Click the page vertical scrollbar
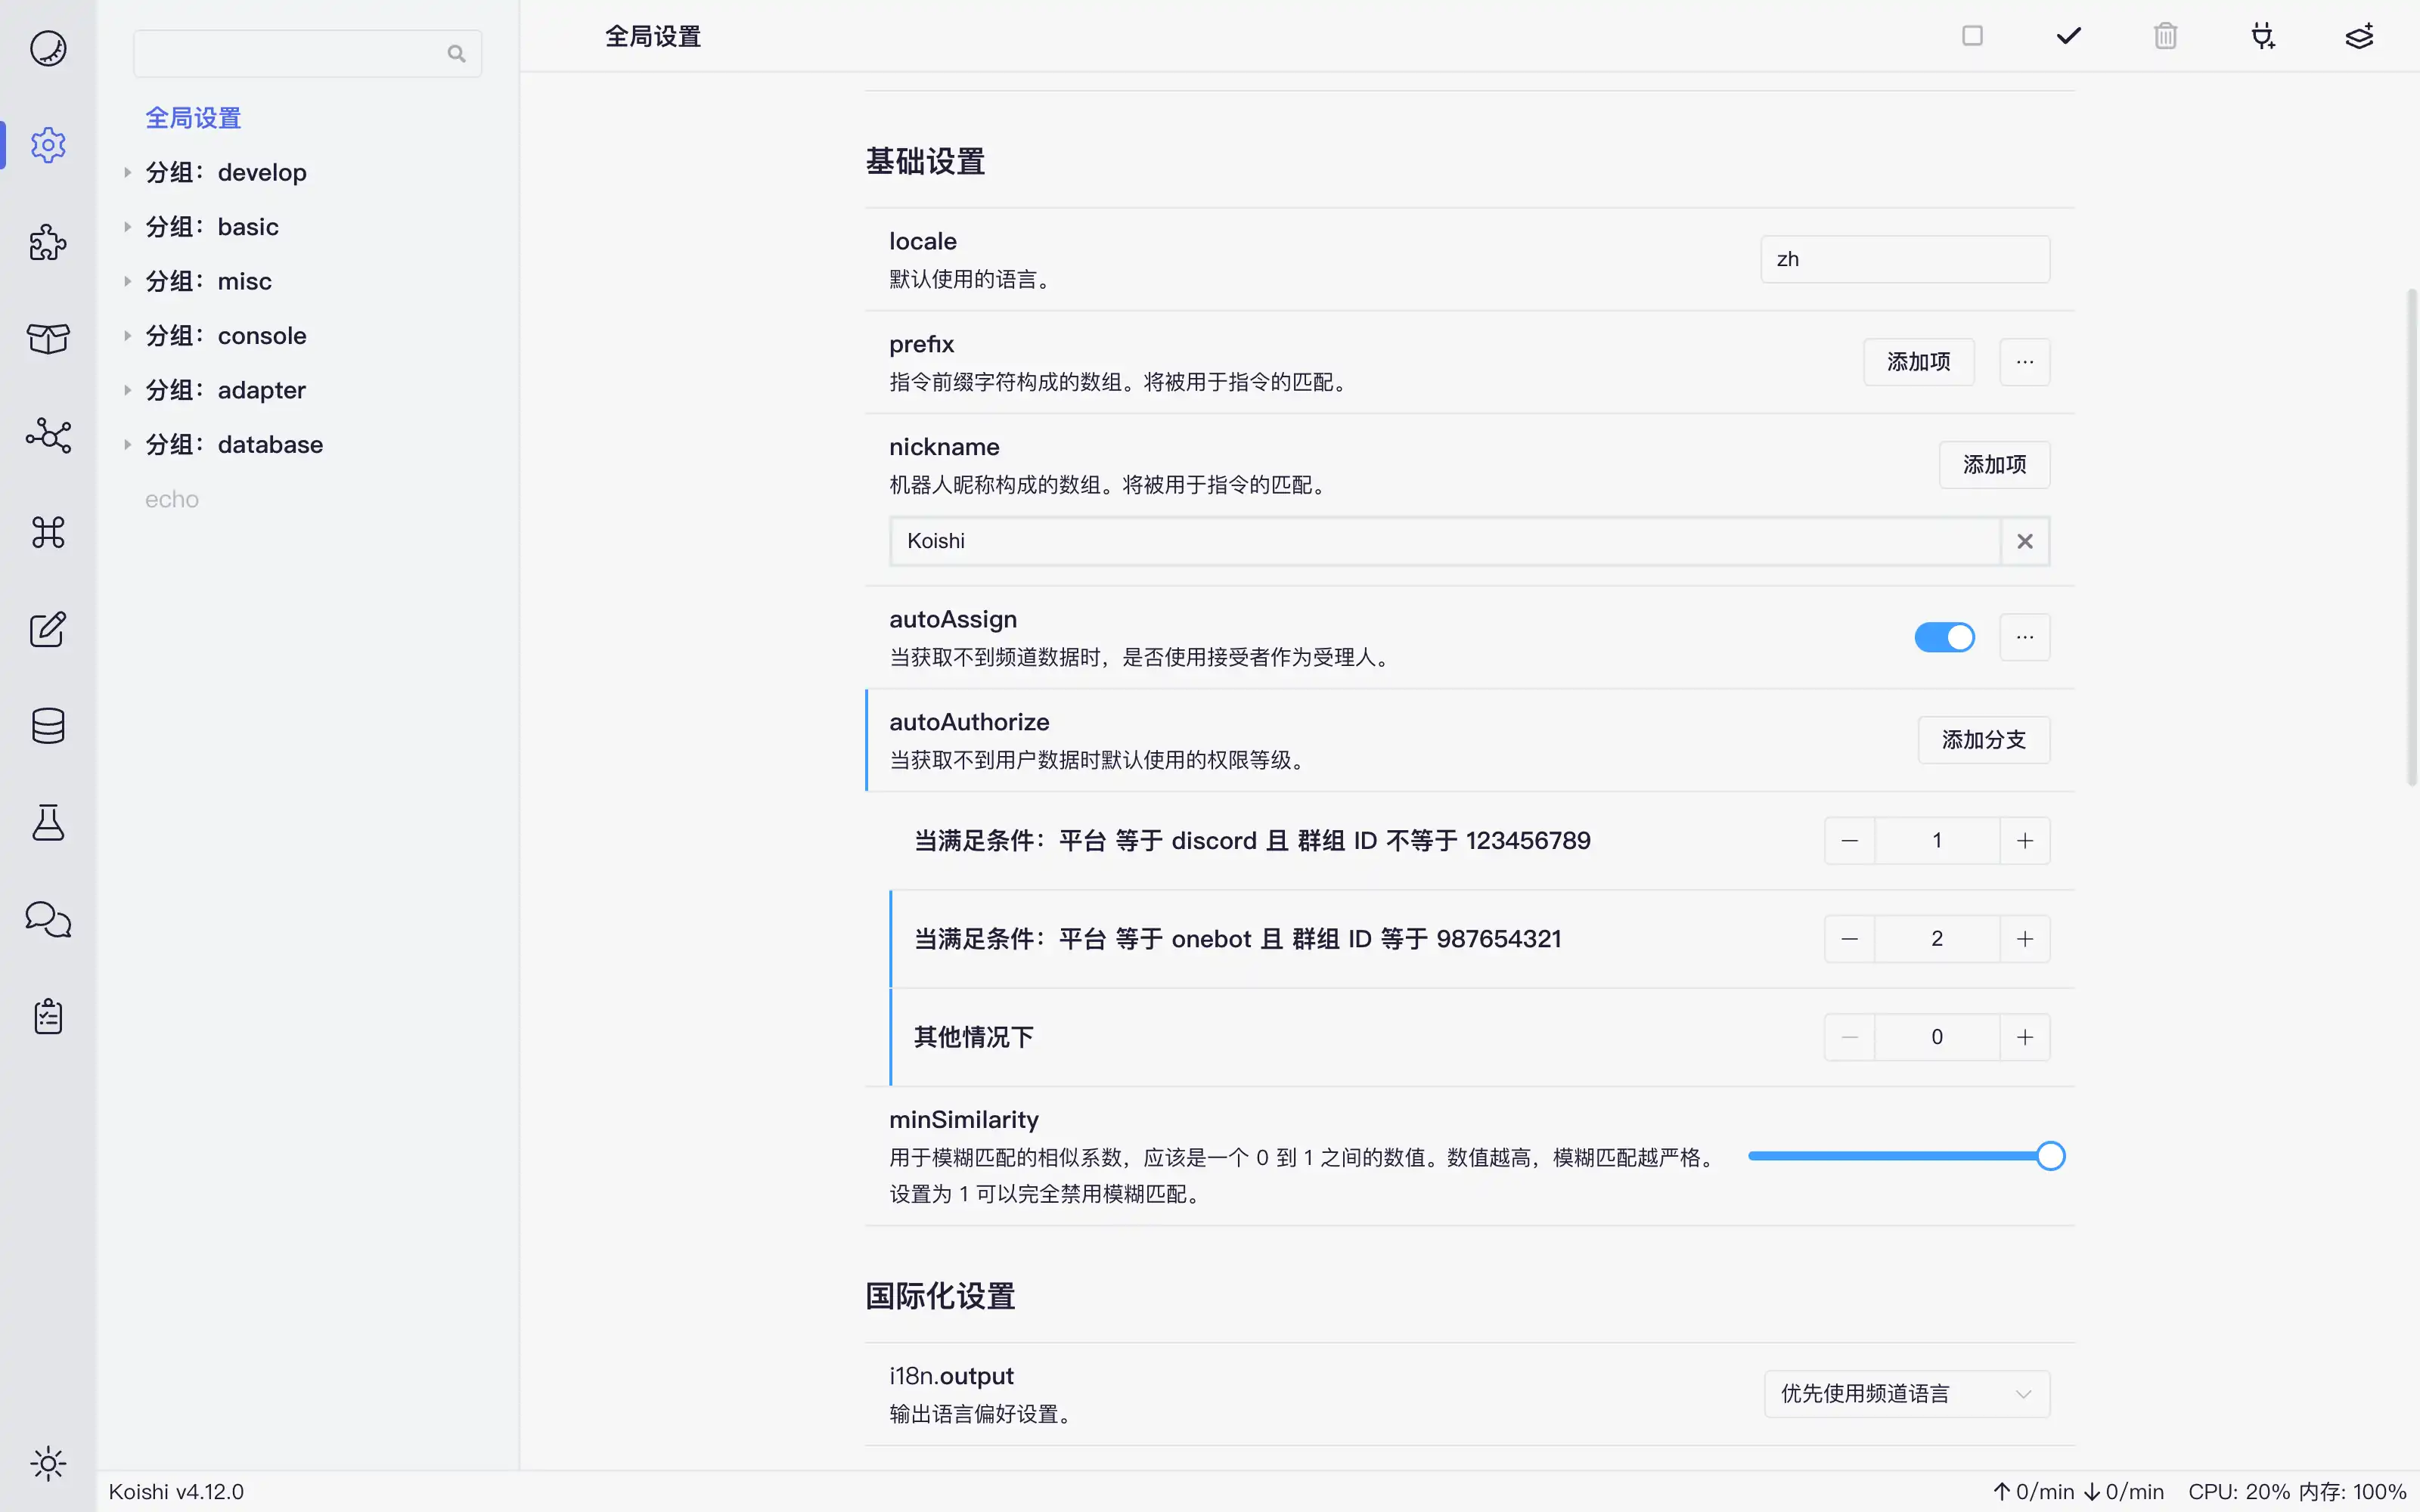The image size is (2420, 1512). 2412,537
